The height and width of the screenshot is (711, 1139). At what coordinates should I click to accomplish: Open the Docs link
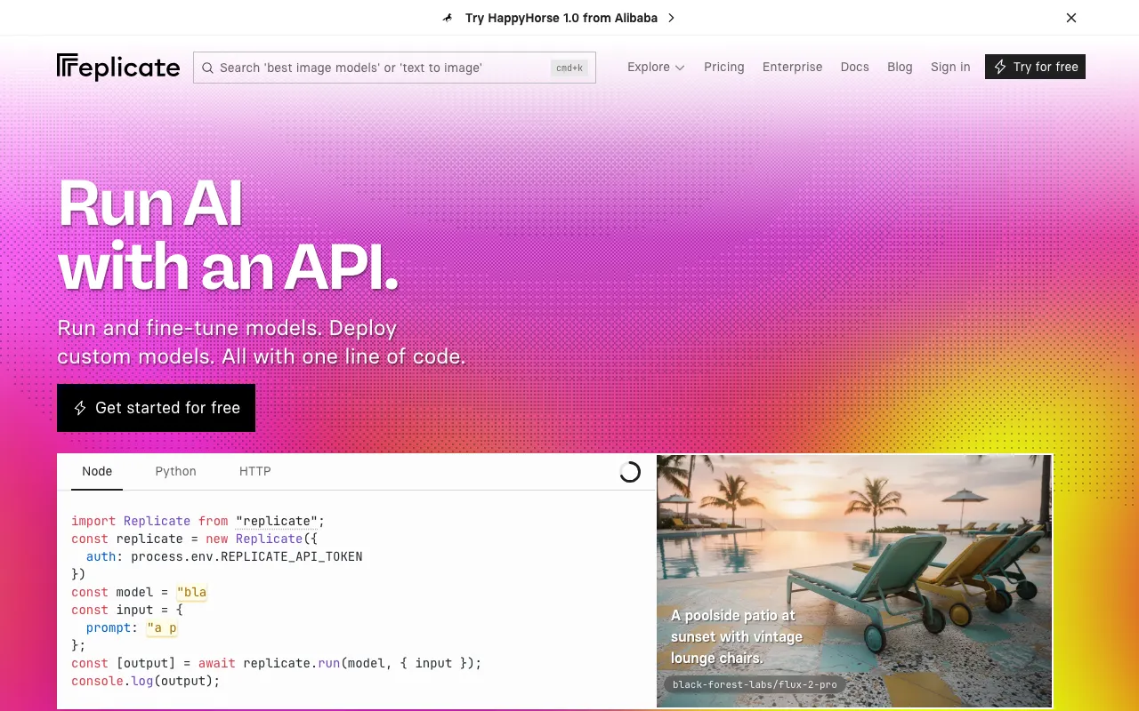855,67
